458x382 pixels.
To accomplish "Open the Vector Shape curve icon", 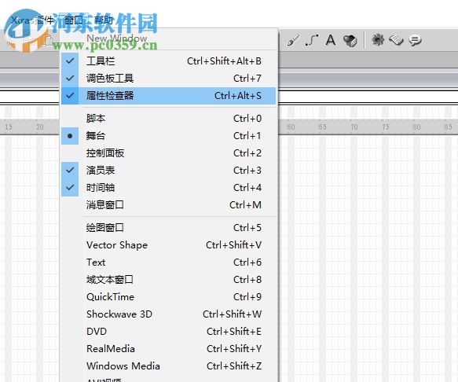I will [x=312, y=40].
